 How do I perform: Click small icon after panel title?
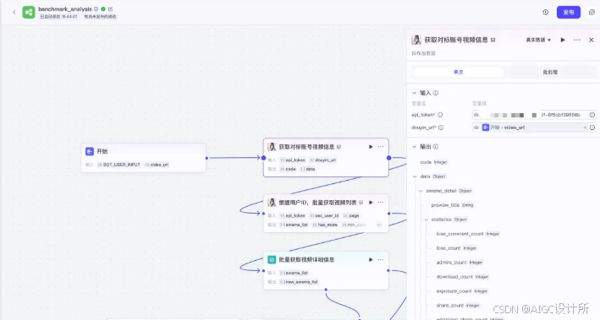[x=493, y=40]
